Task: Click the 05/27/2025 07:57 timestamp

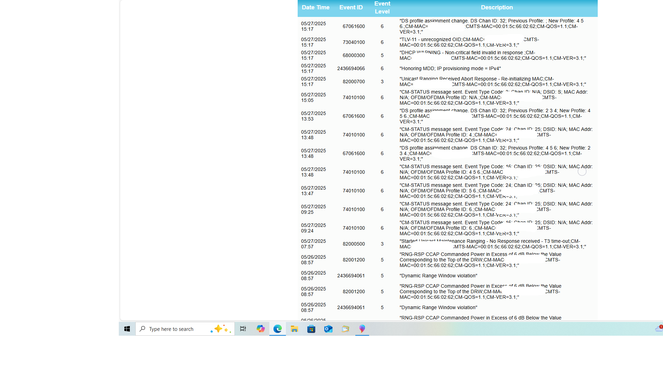Action: click(314, 244)
